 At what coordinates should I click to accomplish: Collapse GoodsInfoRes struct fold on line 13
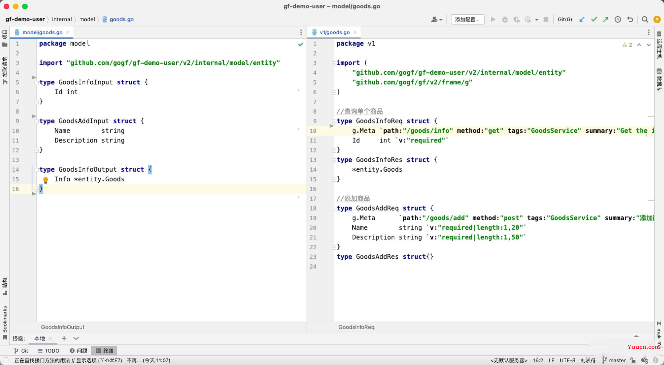coord(334,160)
